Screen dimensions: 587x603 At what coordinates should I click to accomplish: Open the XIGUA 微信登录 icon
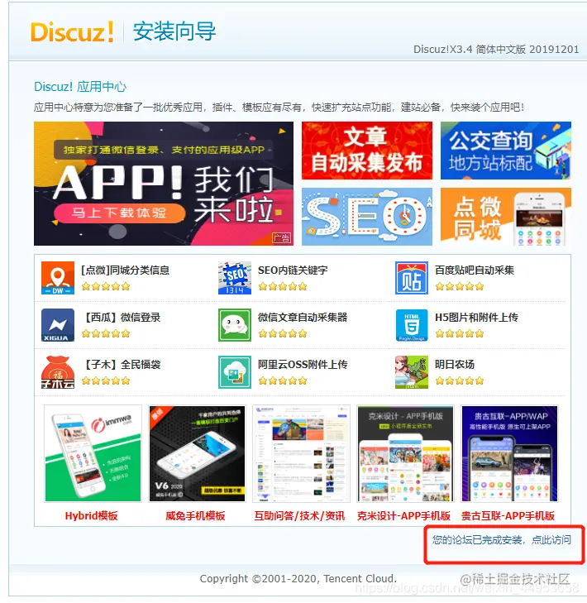[x=58, y=325]
